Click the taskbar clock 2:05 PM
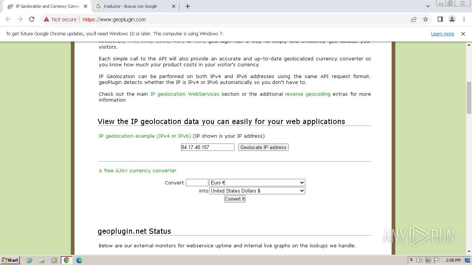 [453, 260]
